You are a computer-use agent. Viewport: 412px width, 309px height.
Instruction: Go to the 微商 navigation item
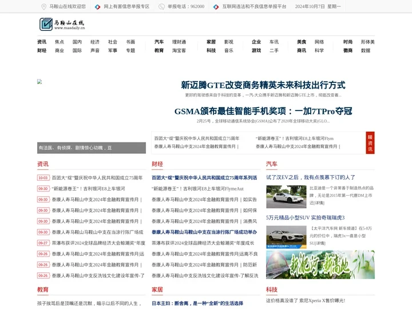(x=348, y=50)
